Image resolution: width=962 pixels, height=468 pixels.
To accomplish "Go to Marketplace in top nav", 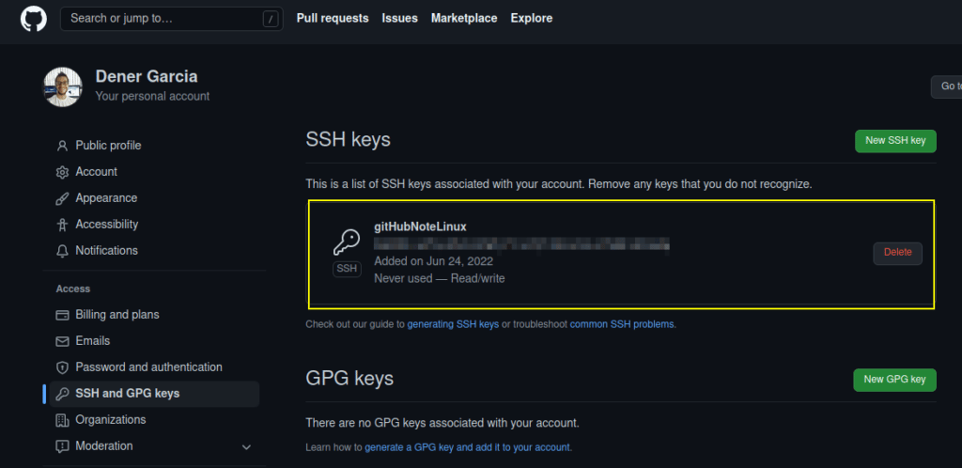I will pos(464,19).
